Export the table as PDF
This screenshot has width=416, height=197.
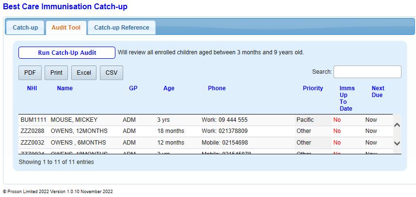coord(30,73)
